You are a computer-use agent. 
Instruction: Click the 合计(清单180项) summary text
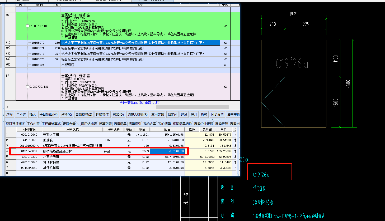coord(140,103)
